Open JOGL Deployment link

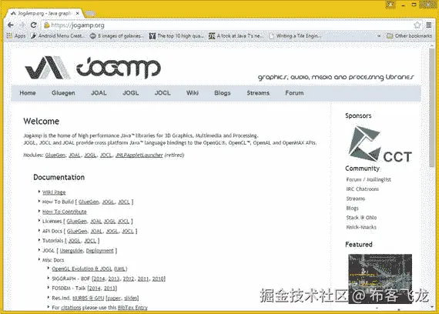tap(99, 250)
